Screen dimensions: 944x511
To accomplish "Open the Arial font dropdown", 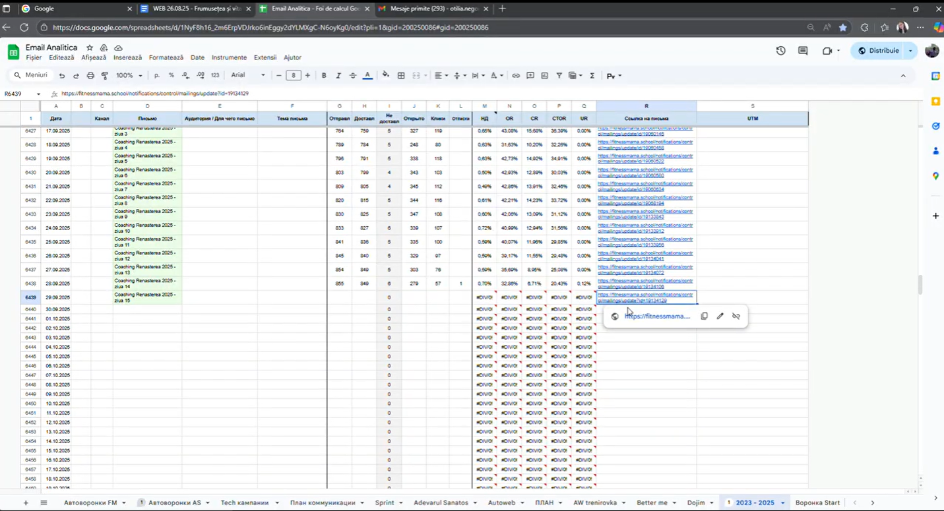I will pyautogui.click(x=247, y=76).
